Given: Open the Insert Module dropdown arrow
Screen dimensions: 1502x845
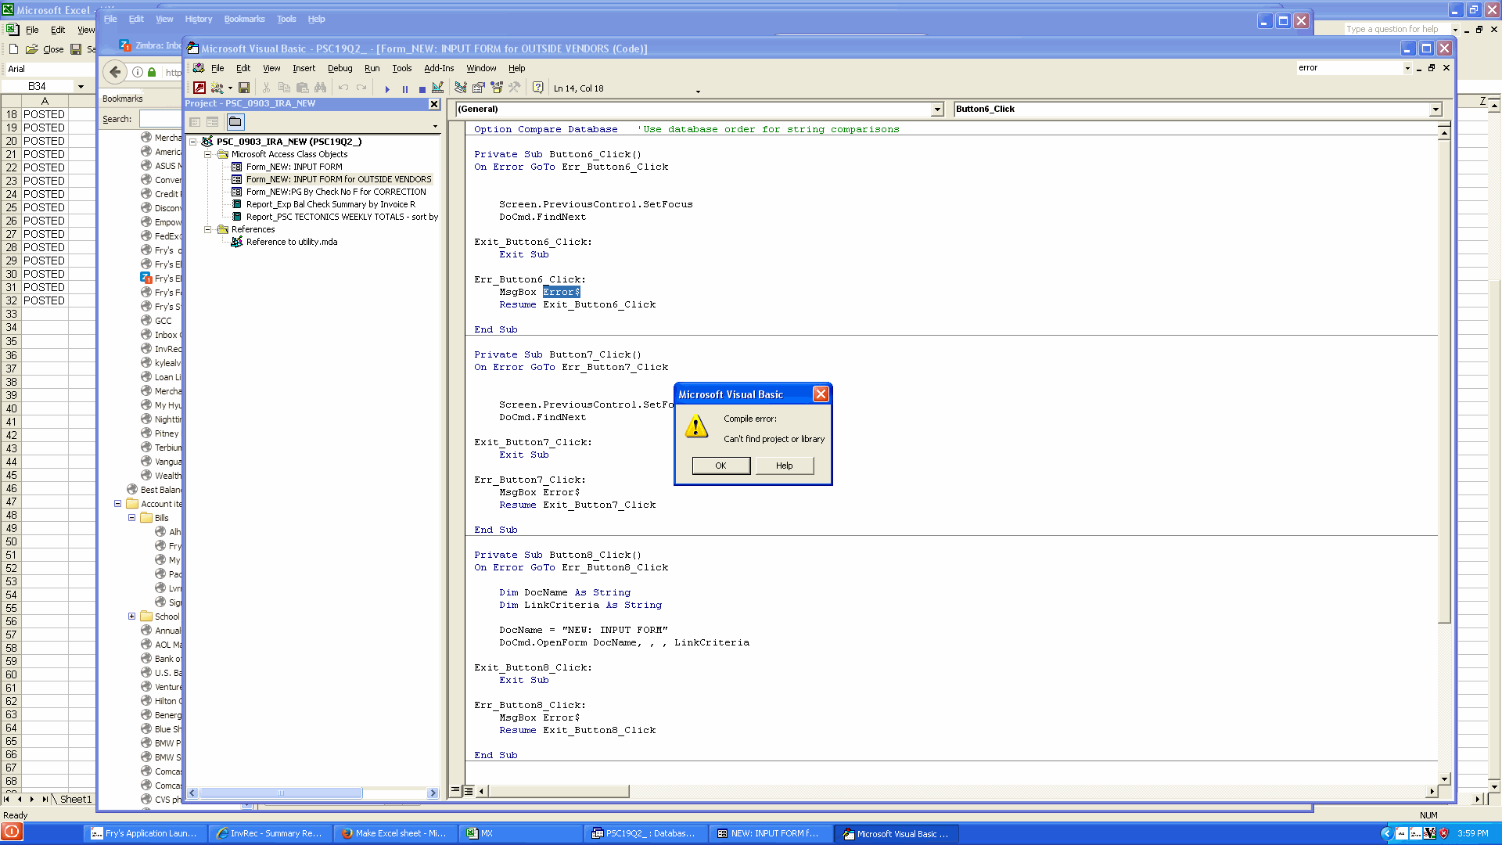Looking at the screenshot, I should [230, 88].
